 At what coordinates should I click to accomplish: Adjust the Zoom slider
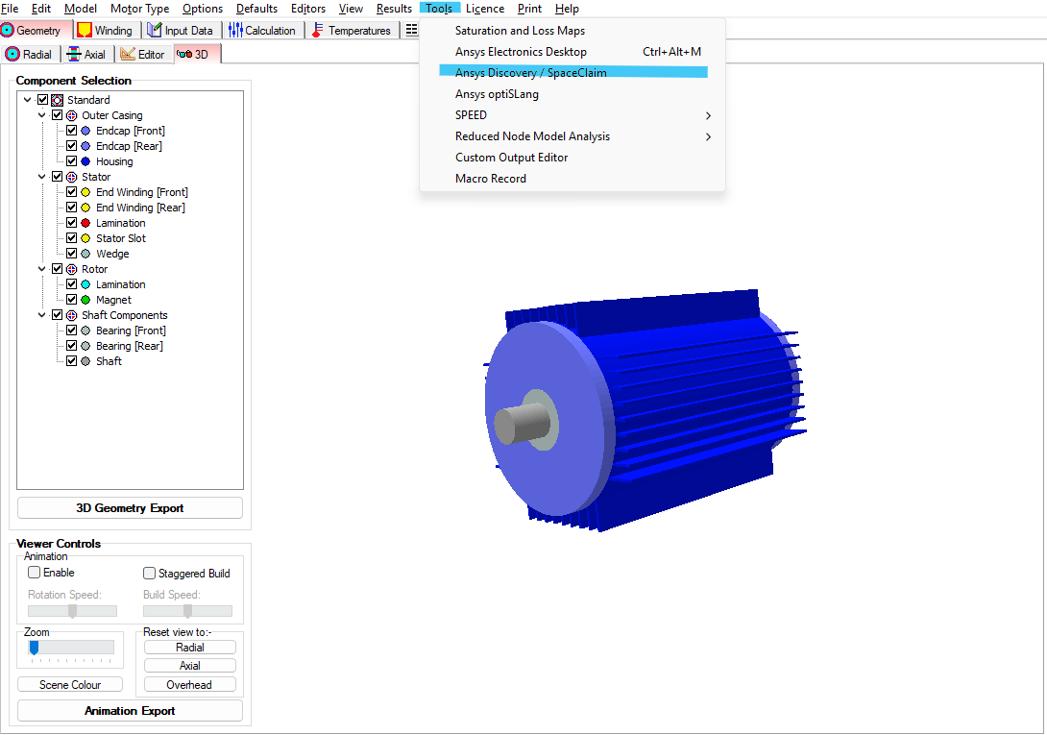[35, 648]
